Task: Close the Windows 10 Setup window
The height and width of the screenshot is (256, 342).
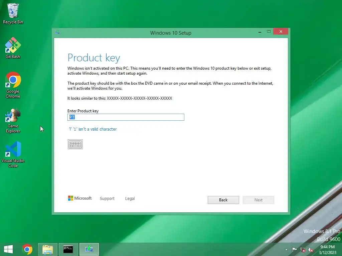Action: click(281, 32)
